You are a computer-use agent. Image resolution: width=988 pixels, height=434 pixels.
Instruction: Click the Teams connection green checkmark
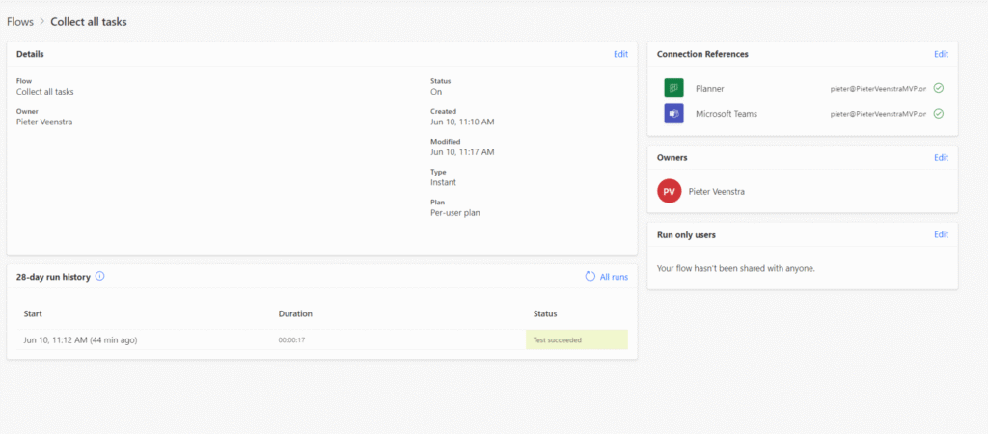tap(938, 114)
